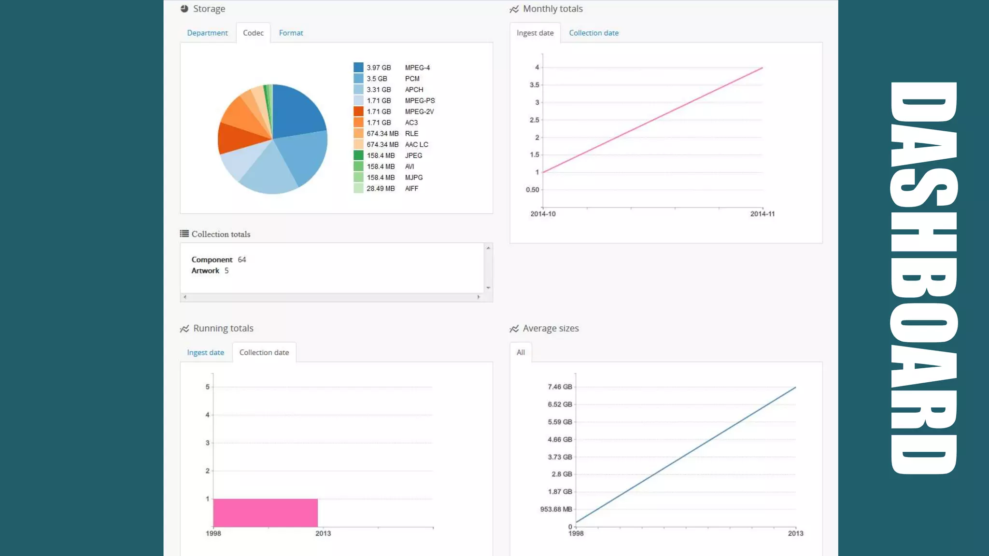Image resolution: width=989 pixels, height=556 pixels.
Task: Click right arrow of horizontal scrollbar
Action: [x=479, y=297]
